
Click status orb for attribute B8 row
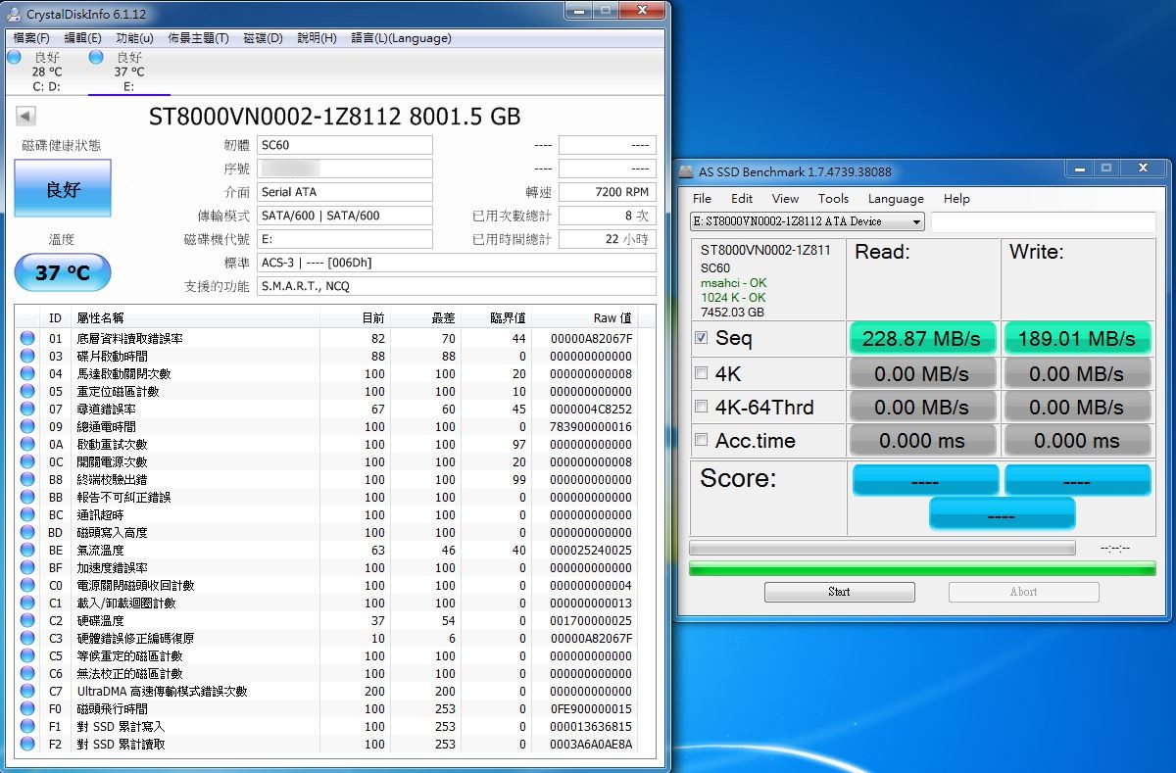point(27,480)
